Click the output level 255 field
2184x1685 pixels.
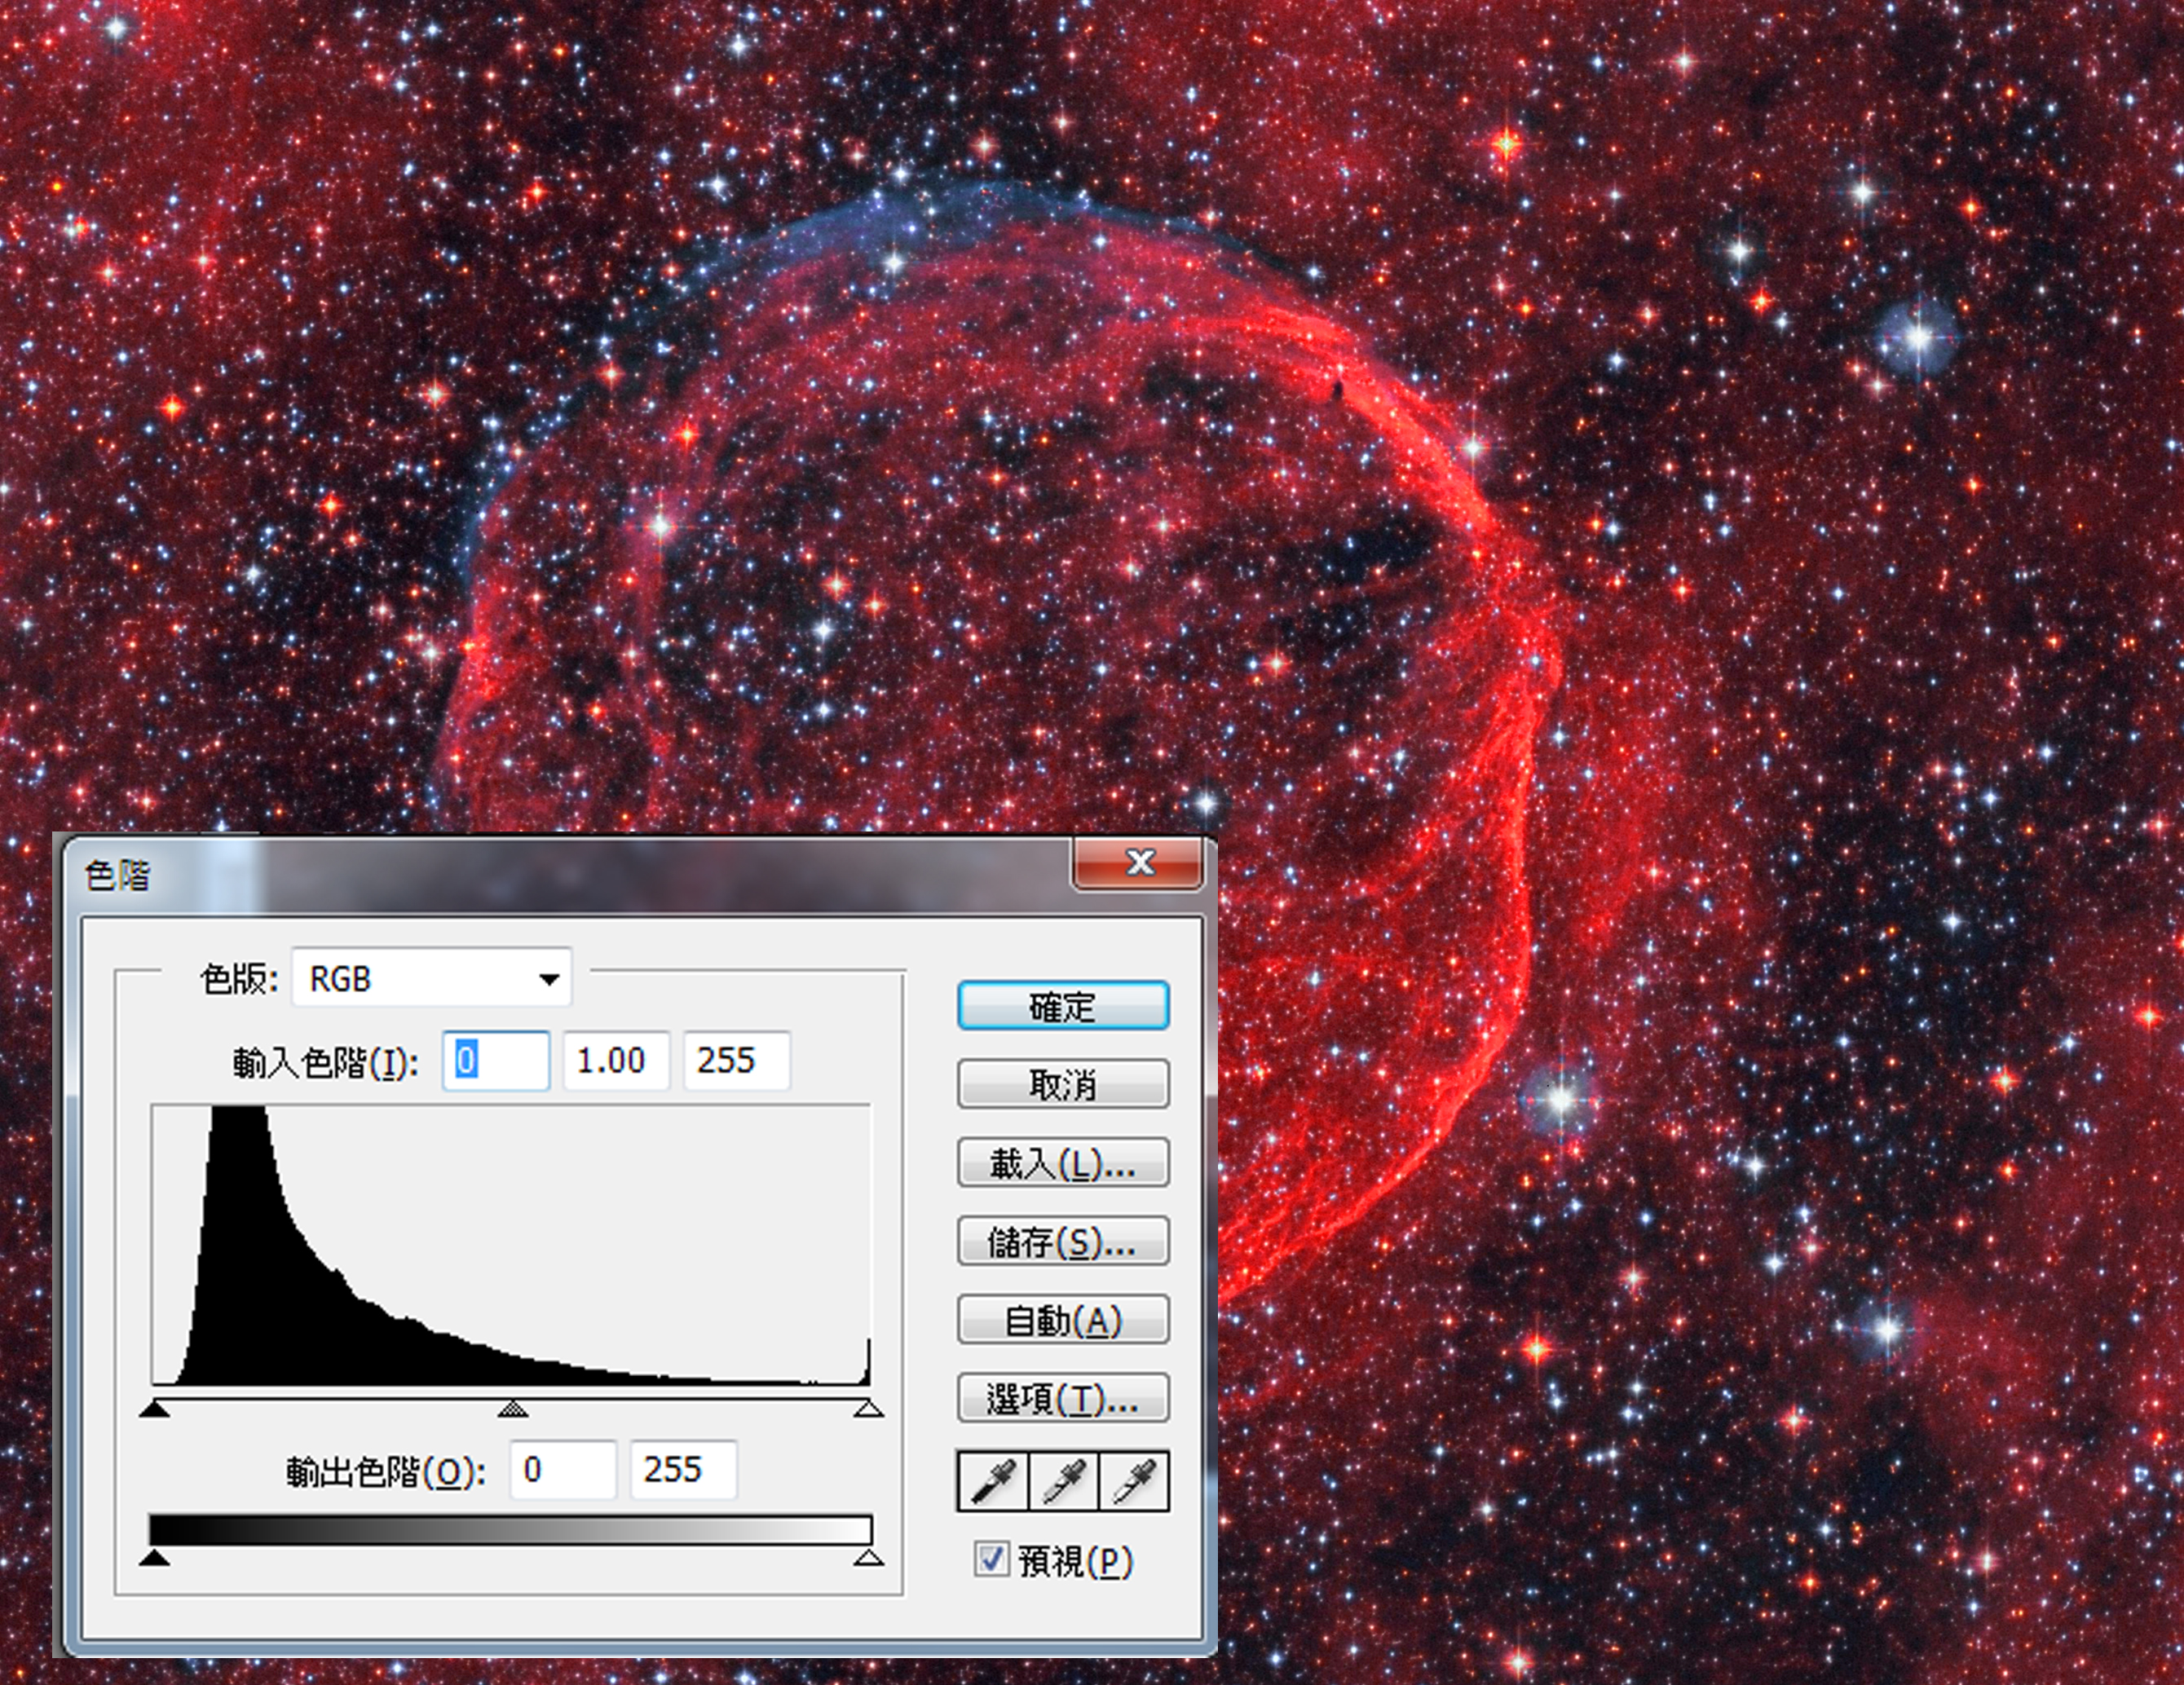(x=683, y=1469)
